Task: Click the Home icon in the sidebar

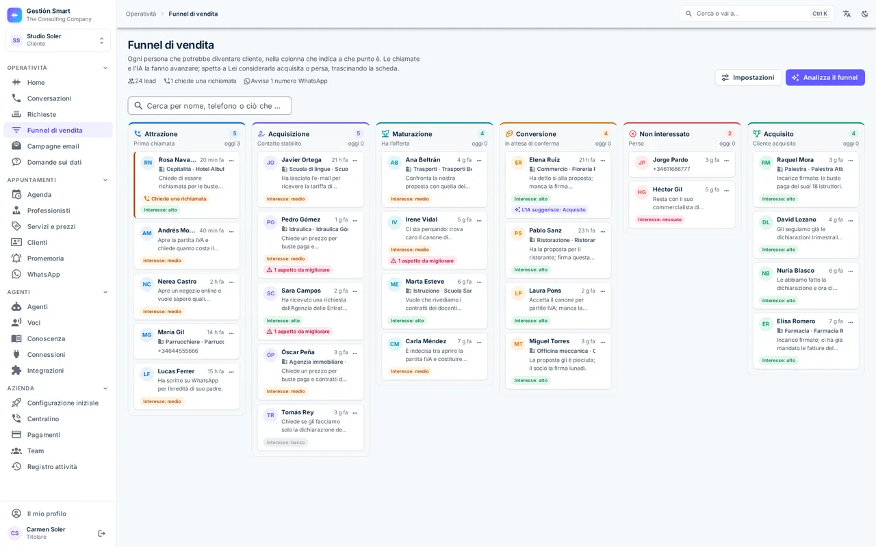Action: tap(16, 82)
